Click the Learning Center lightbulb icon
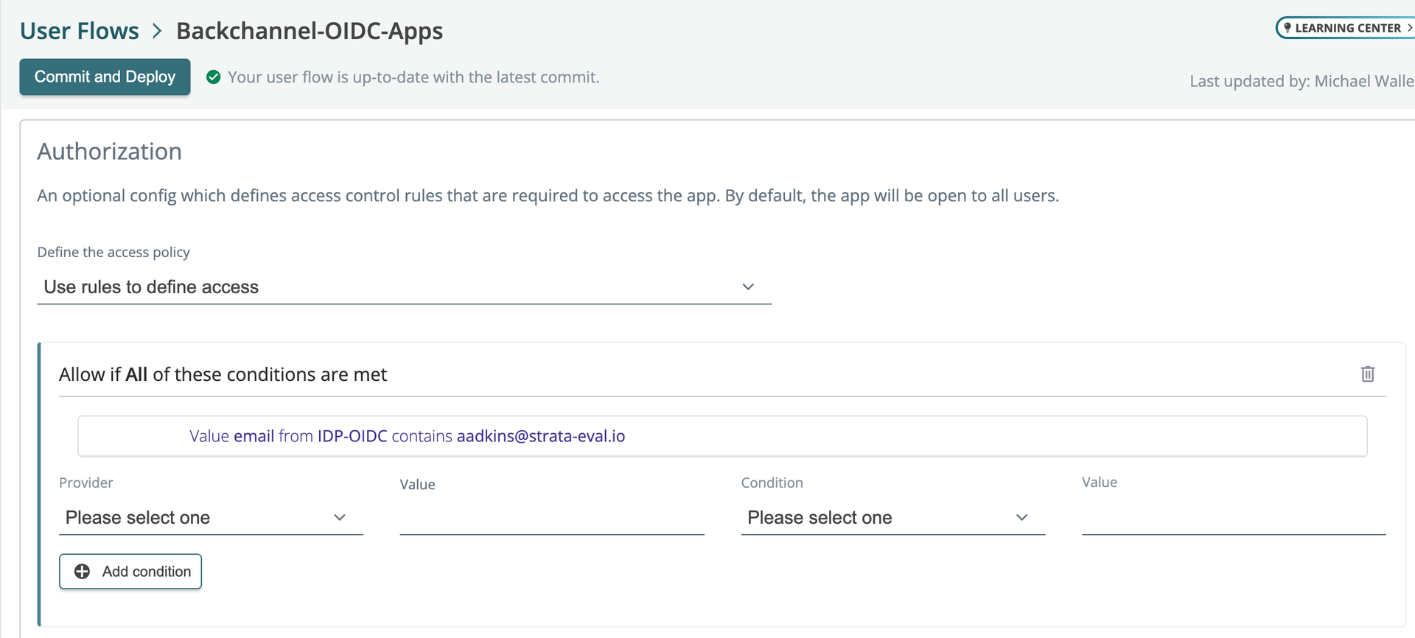 click(x=1288, y=28)
